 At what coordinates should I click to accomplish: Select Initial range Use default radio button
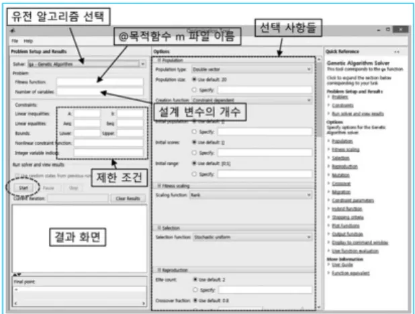point(194,164)
